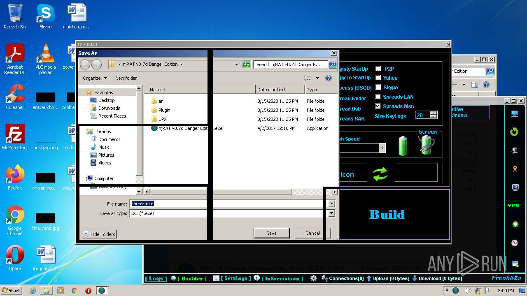The height and width of the screenshot is (296, 527).
Task: Click the VPN side panel icon
Action: (x=514, y=206)
